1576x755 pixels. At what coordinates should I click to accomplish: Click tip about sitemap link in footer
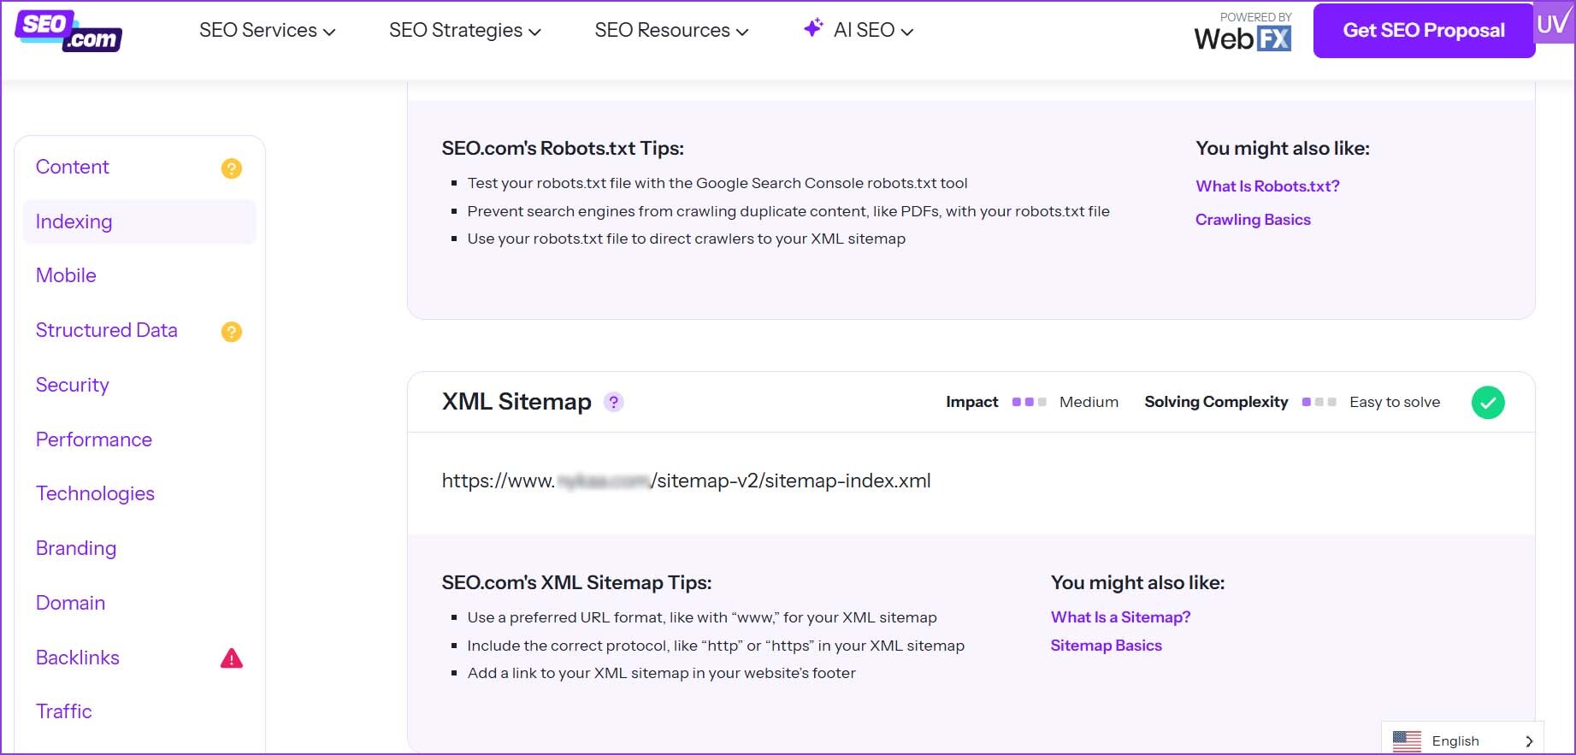tap(661, 673)
